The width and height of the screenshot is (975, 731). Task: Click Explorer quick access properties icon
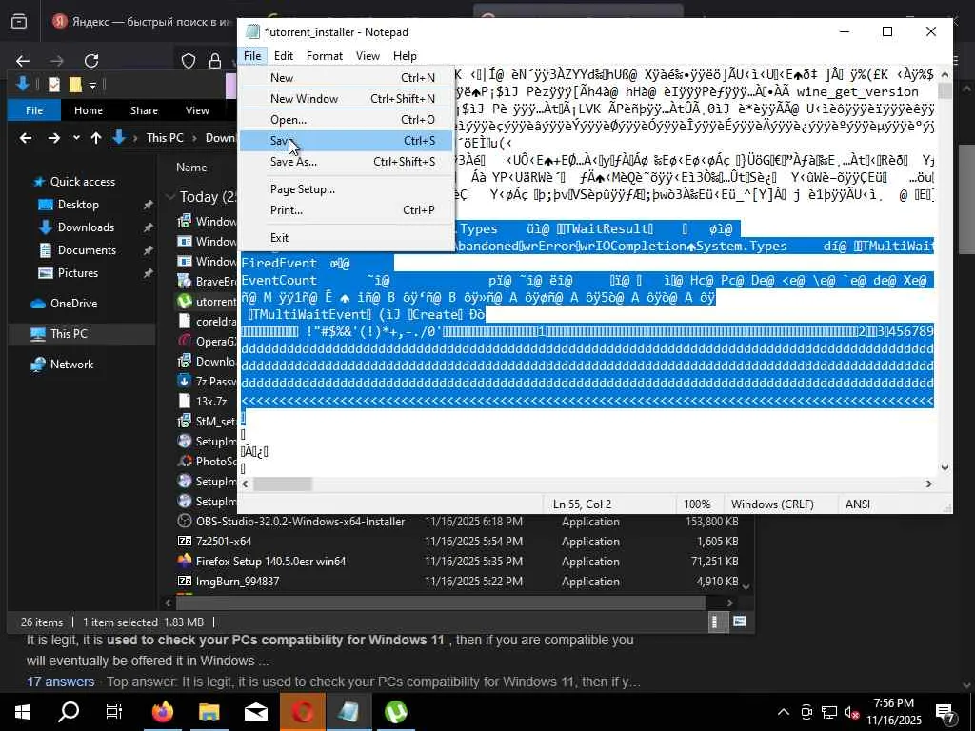click(54, 85)
